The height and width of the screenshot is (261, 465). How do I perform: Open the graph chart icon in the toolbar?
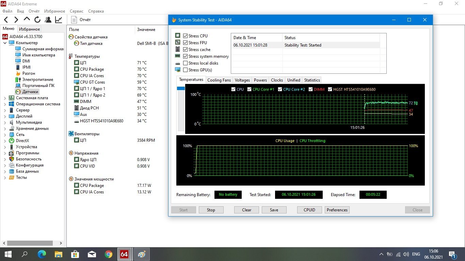click(59, 20)
